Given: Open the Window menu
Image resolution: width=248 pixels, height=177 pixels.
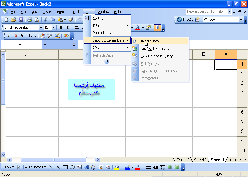Looking at the screenshot, I should click(x=103, y=12).
